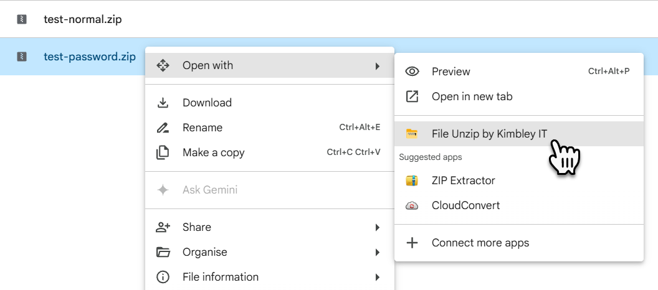The image size is (658, 290).
Task: Open the Open with submenu entry
Action: 270,65
